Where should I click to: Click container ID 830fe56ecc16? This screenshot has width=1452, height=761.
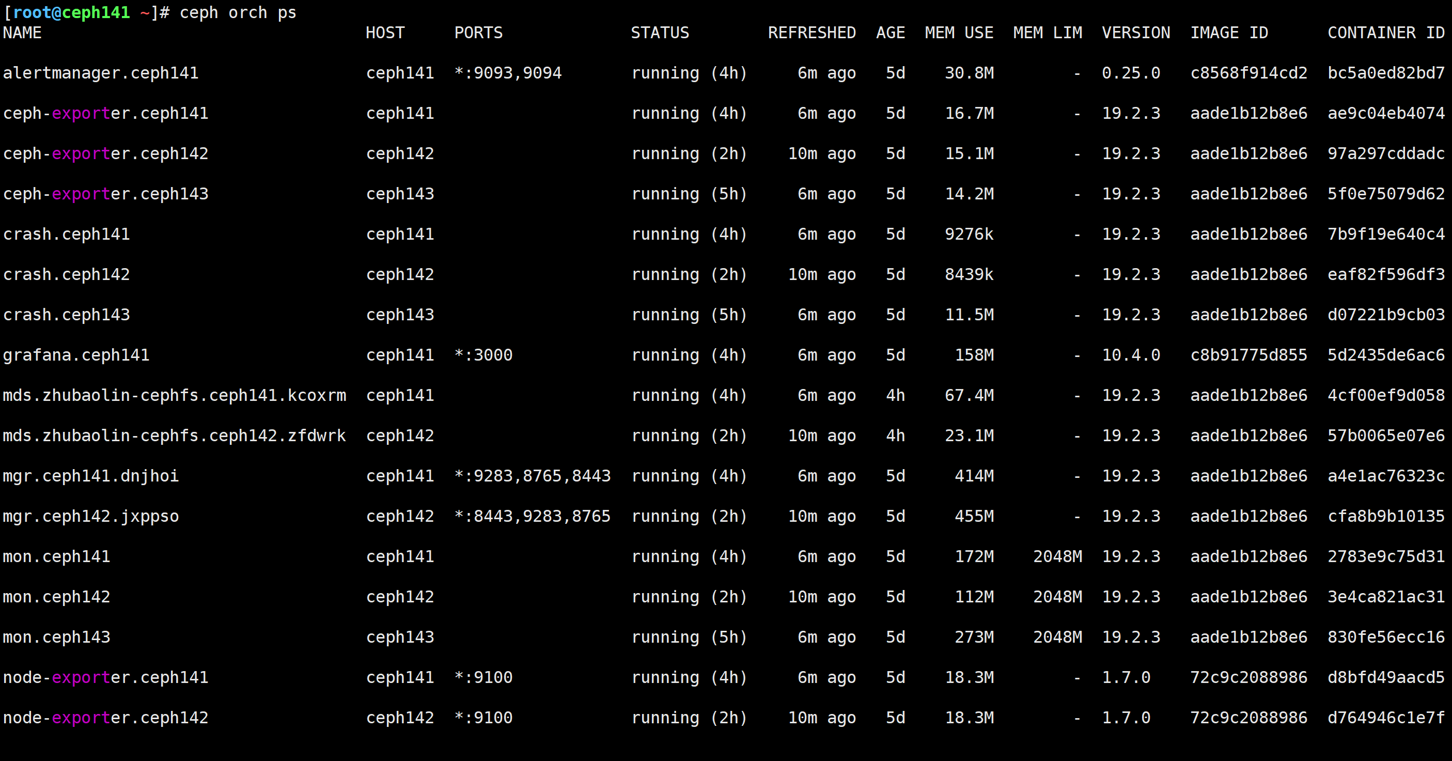click(x=1386, y=637)
